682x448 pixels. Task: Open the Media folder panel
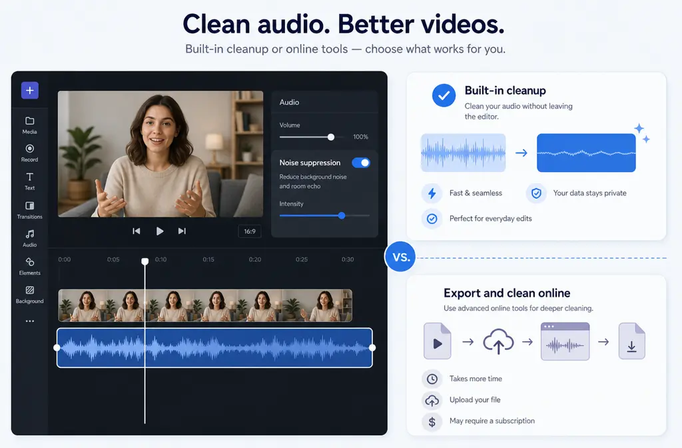29,125
